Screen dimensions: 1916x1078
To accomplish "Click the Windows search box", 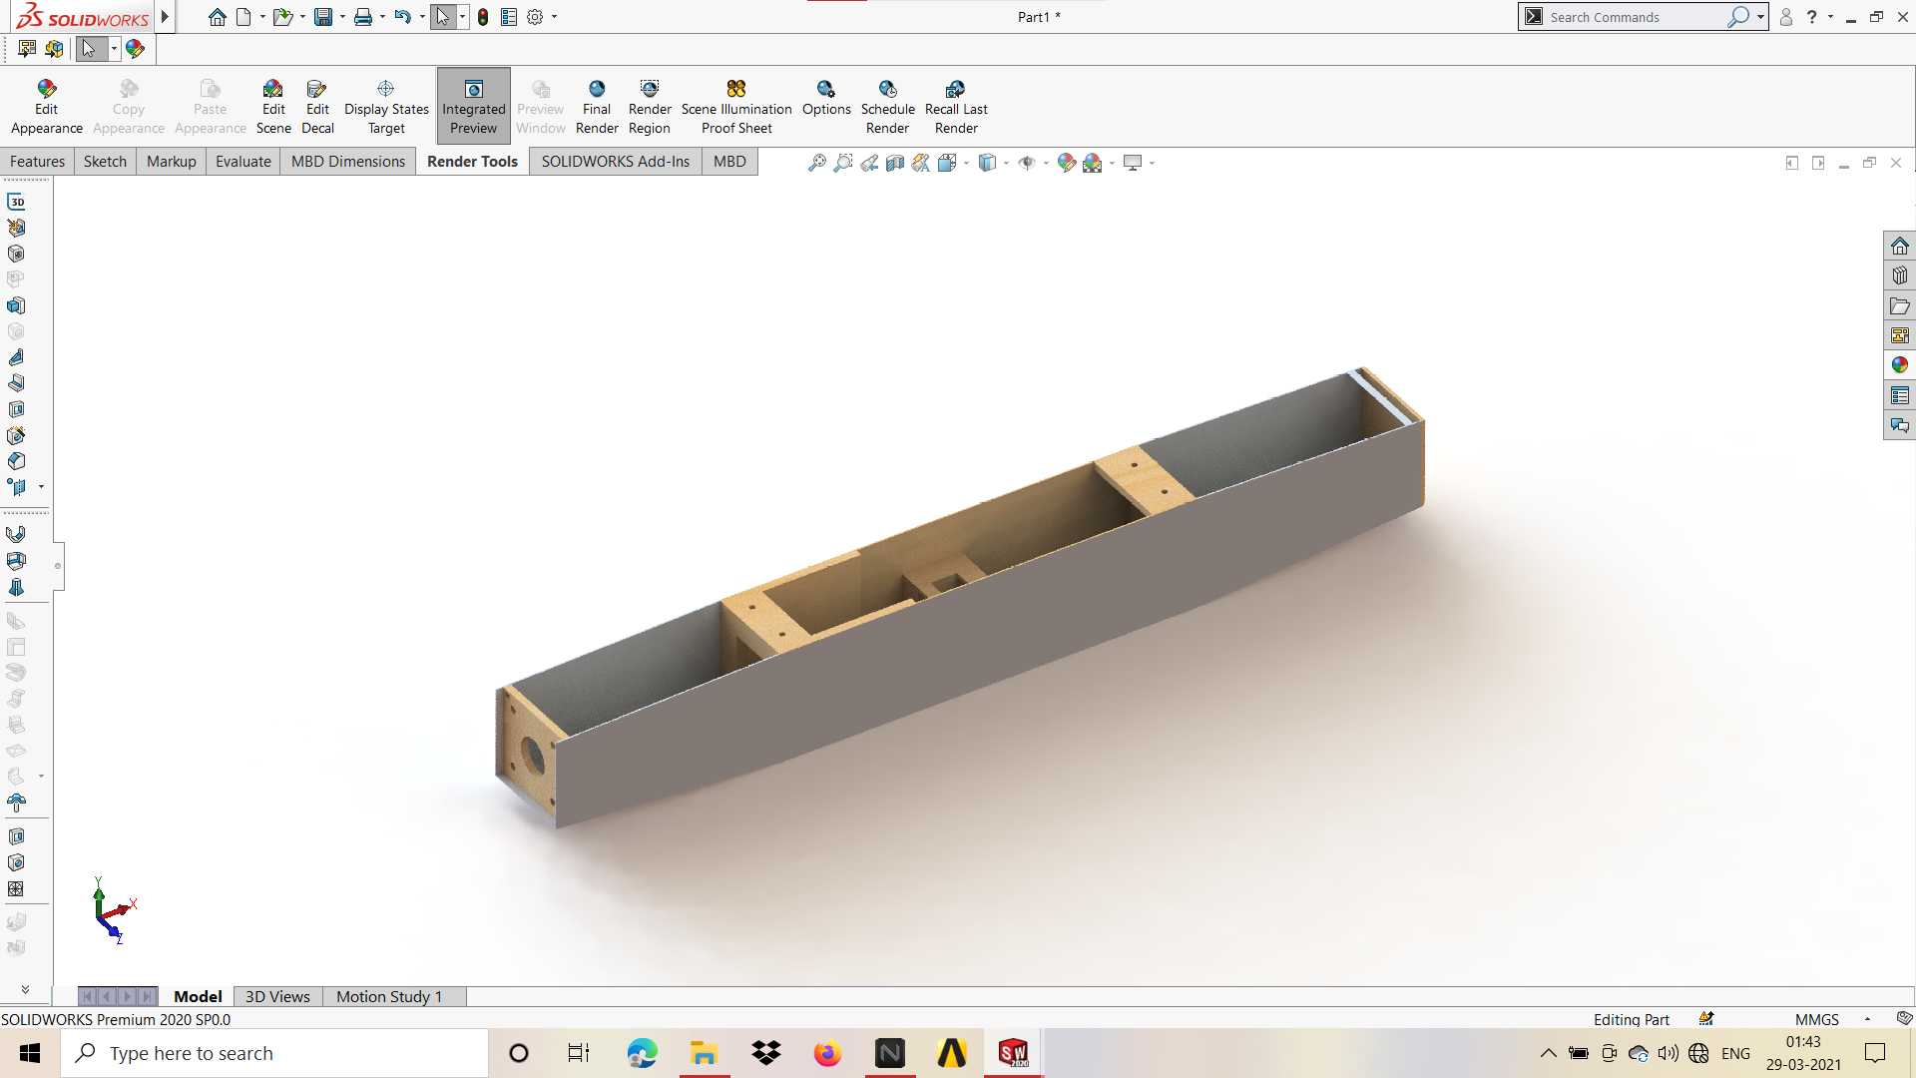I will pos(275,1053).
